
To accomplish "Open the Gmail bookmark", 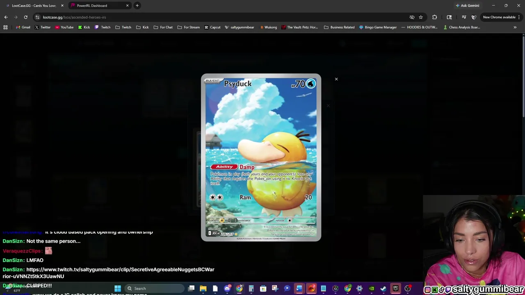I will [x=23, y=27].
